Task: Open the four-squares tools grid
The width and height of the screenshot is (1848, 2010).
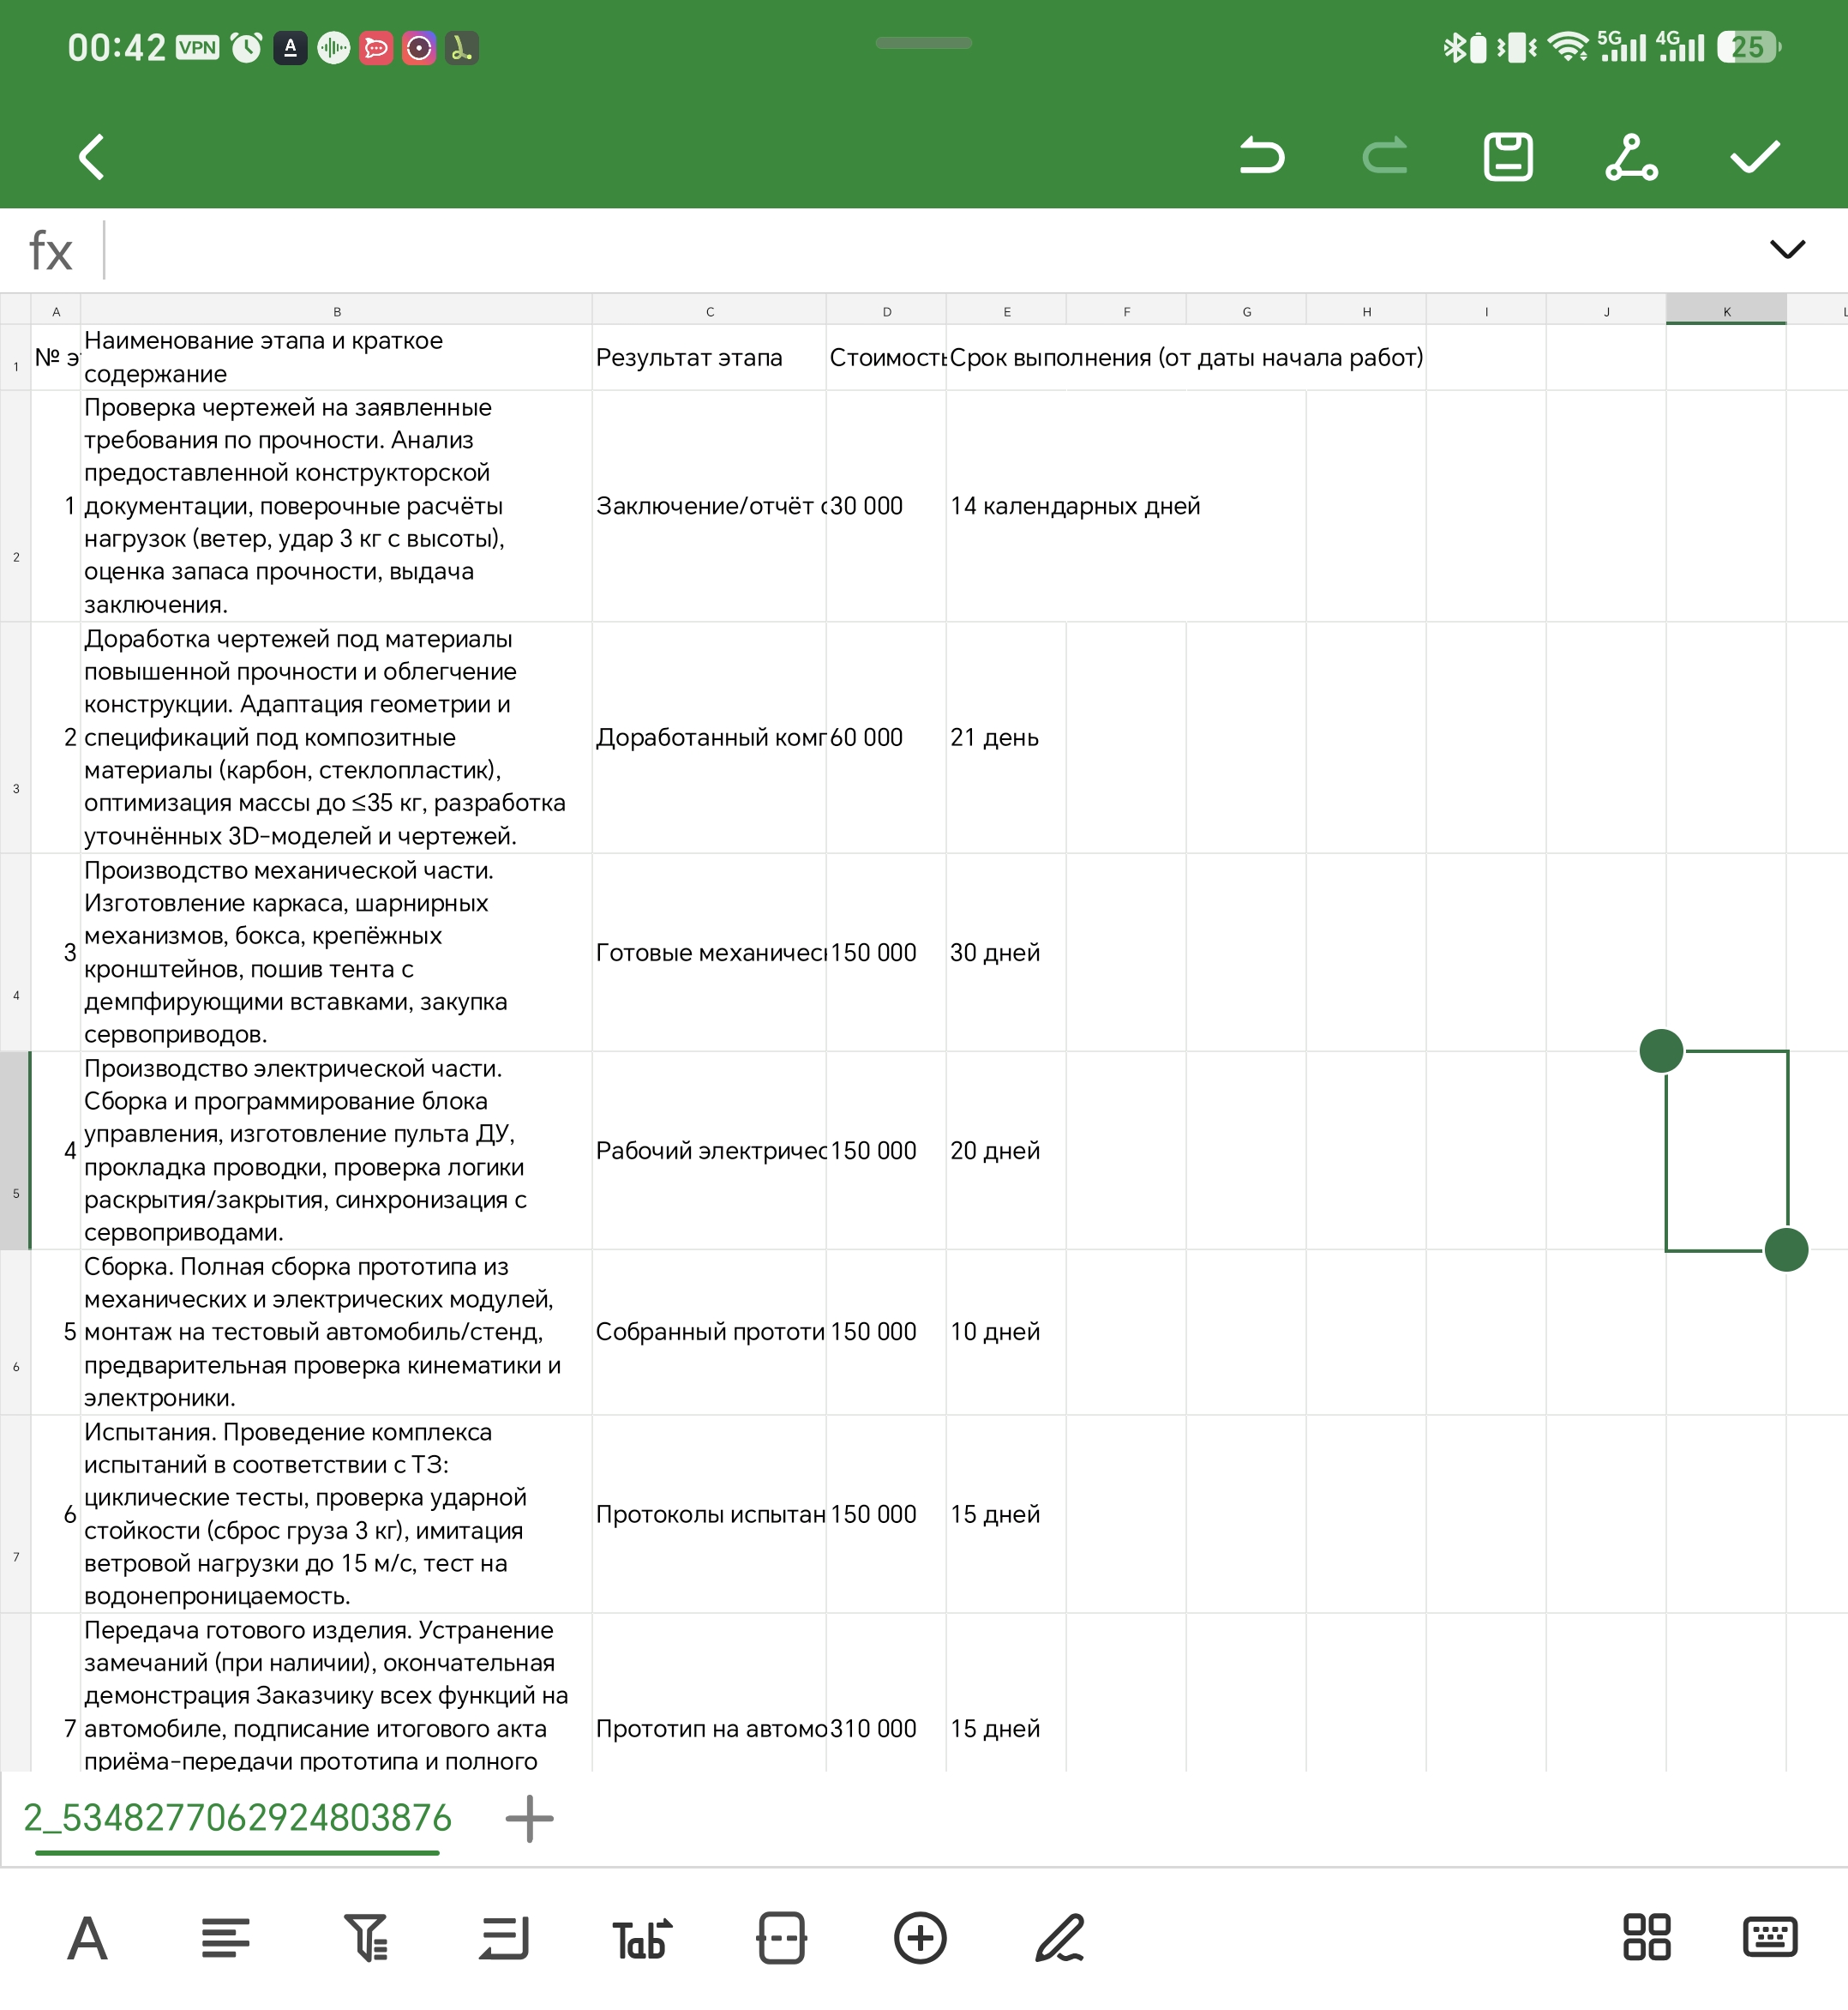Action: [1646, 1937]
